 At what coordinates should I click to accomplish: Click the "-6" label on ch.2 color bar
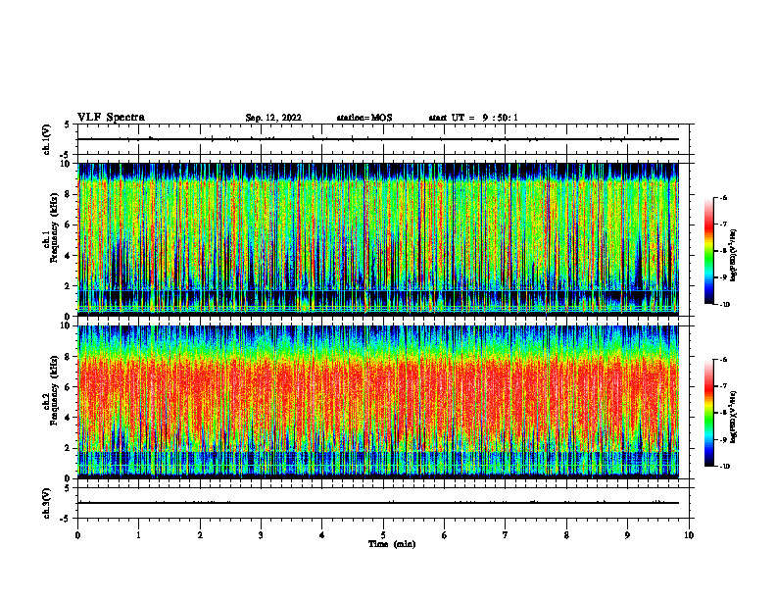723,360
